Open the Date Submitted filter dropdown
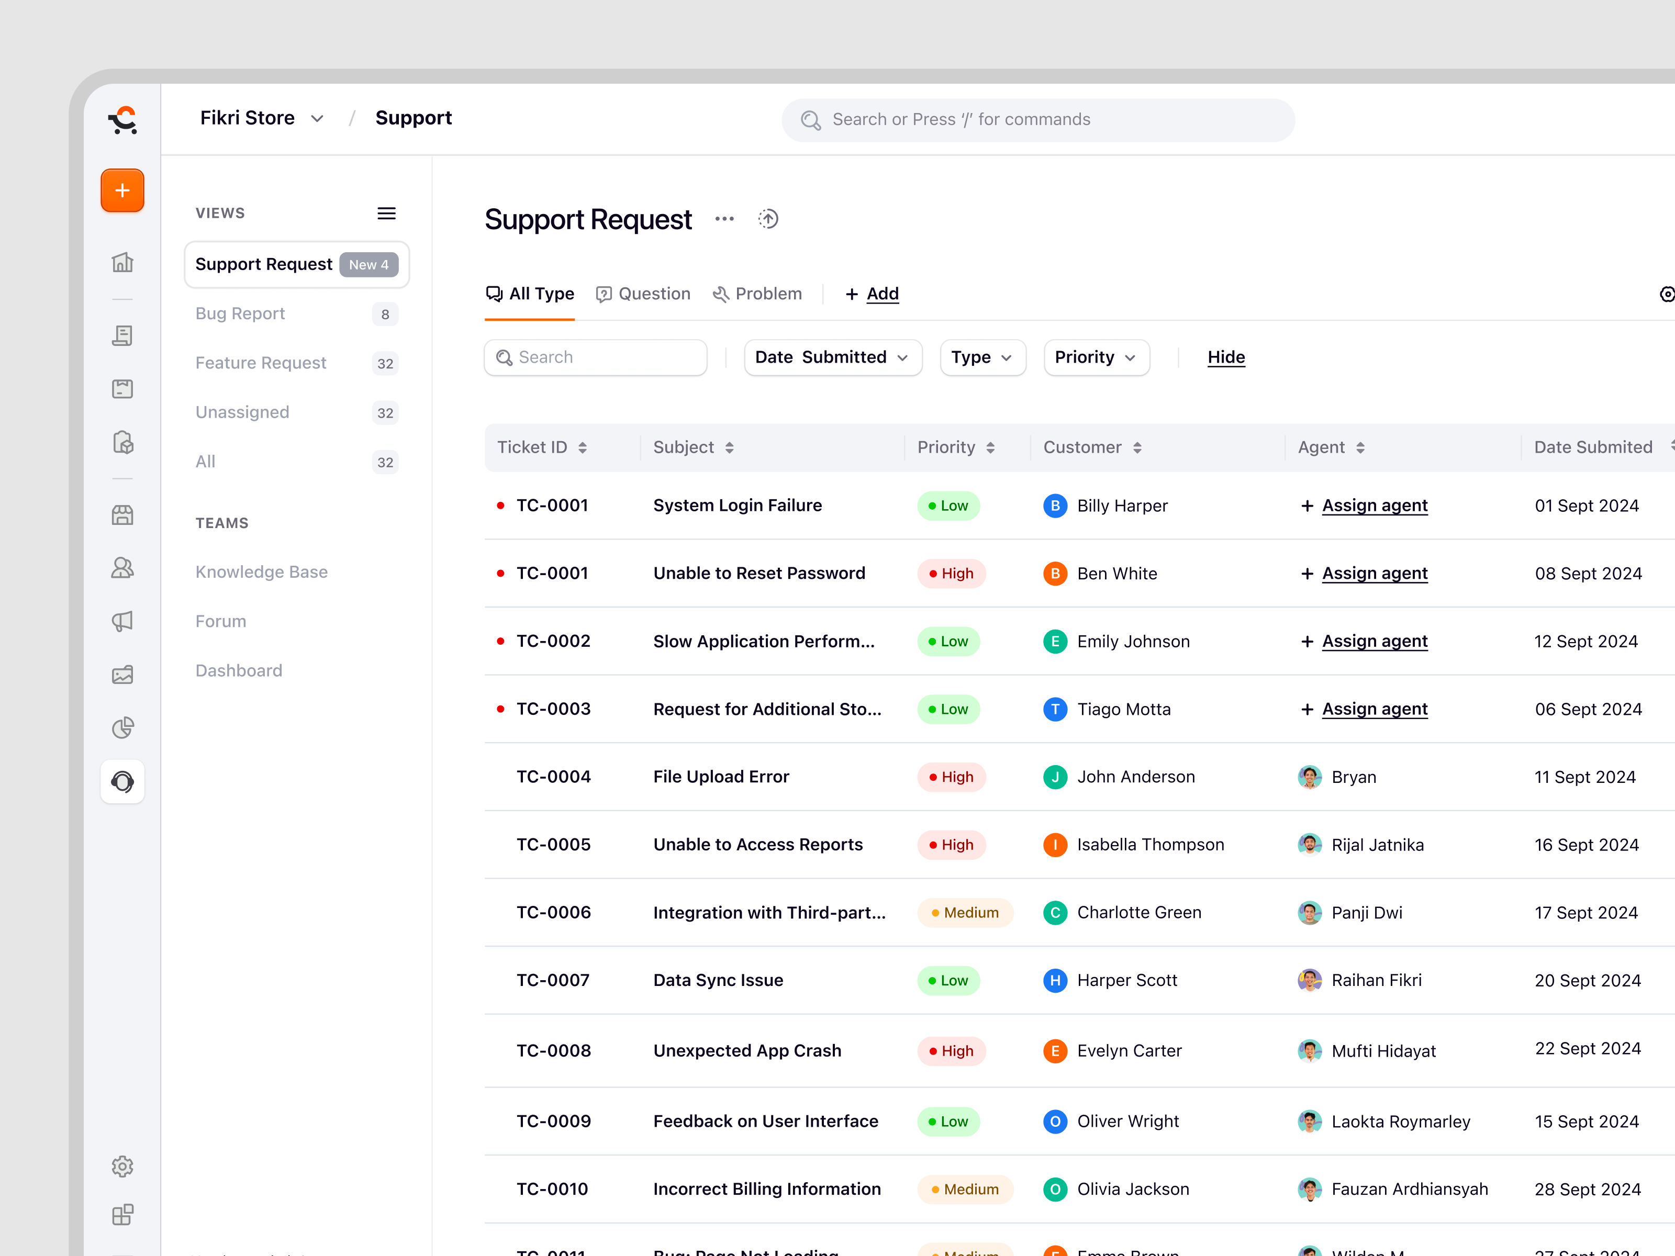This screenshot has width=1675, height=1256. [x=833, y=357]
